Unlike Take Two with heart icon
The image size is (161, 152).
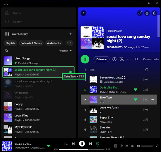(x=136, y=100)
